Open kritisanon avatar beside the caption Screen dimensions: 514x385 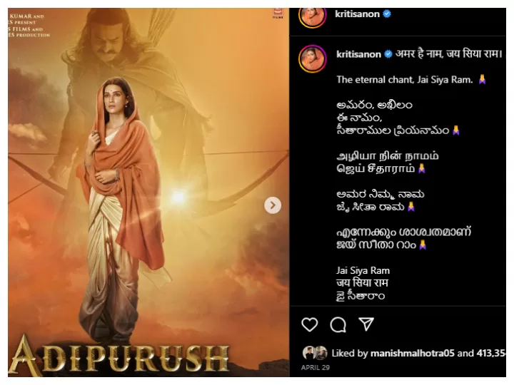coord(313,58)
